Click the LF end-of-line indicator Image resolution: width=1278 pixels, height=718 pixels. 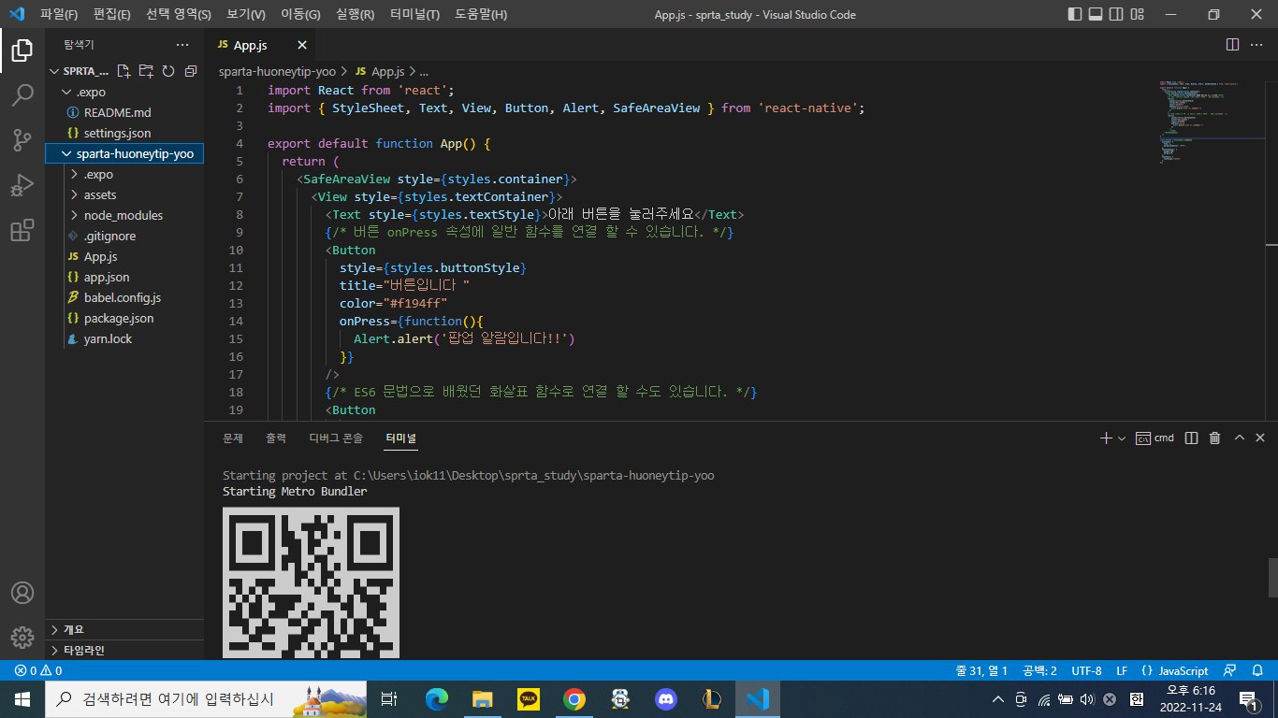click(x=1122, y=670)
